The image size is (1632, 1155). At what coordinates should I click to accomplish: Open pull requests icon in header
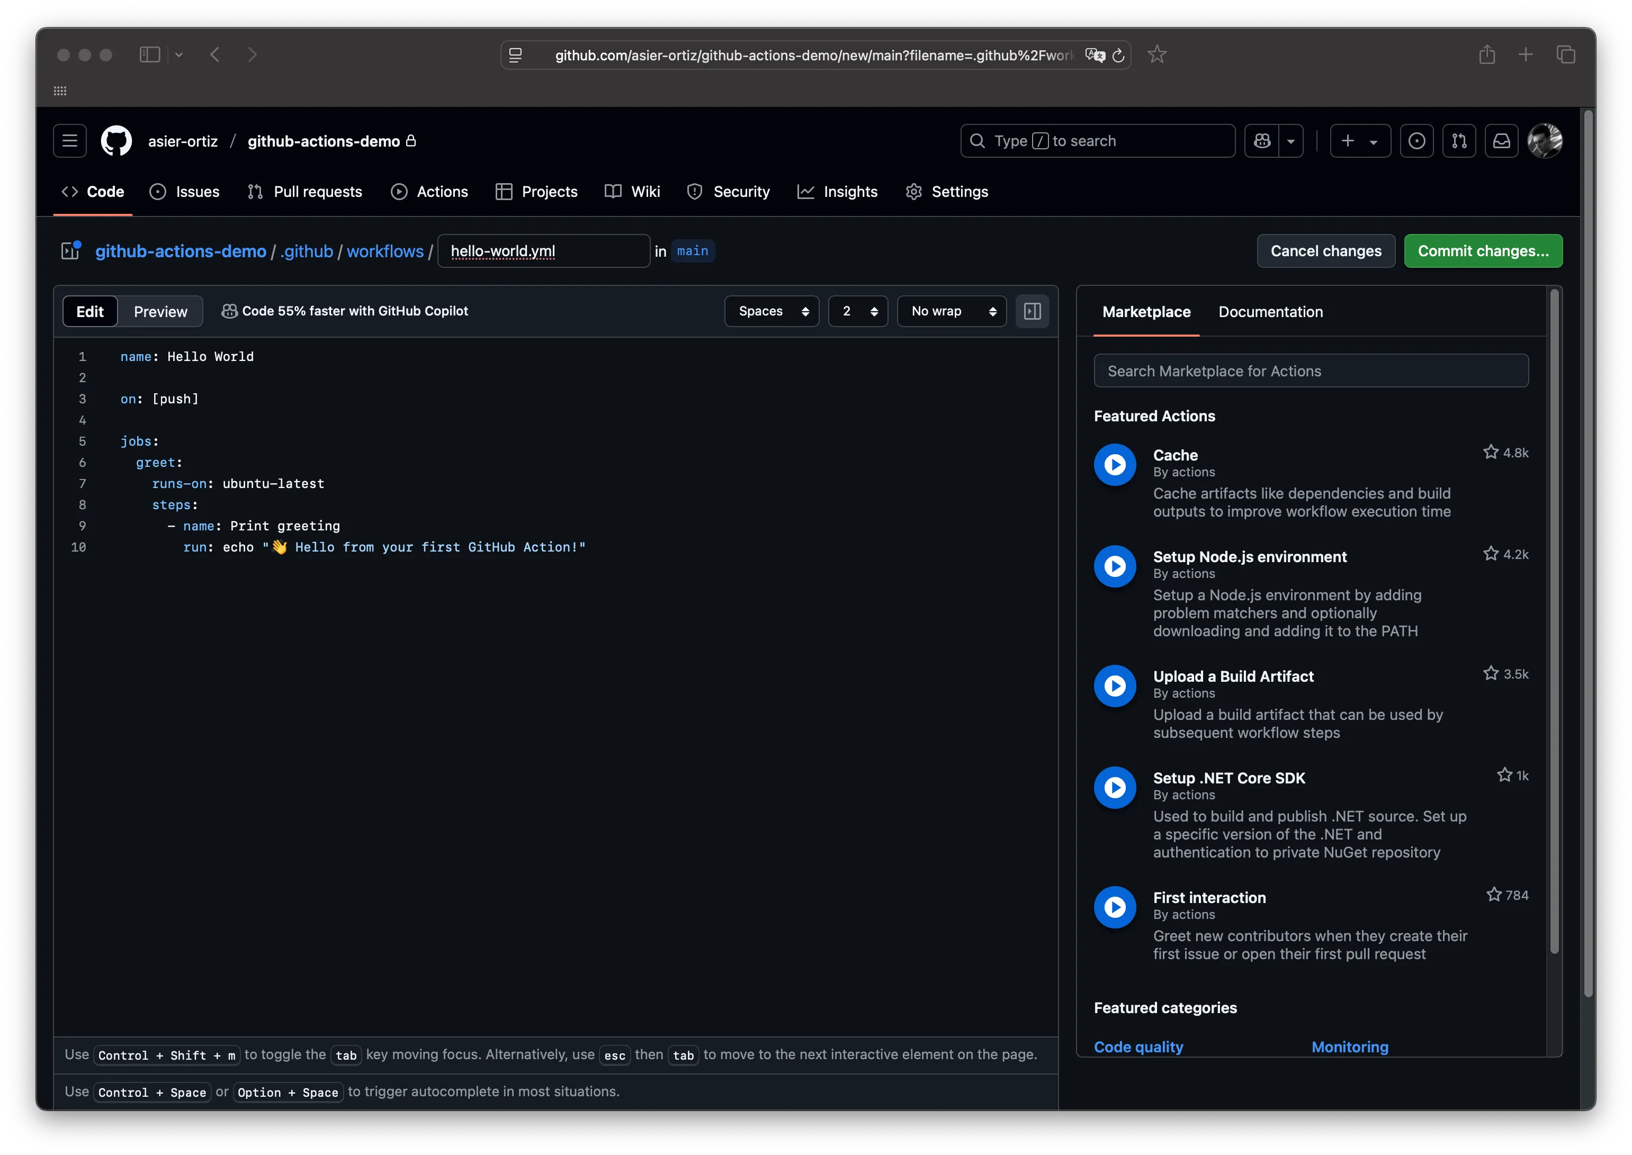click(1459, 141)
